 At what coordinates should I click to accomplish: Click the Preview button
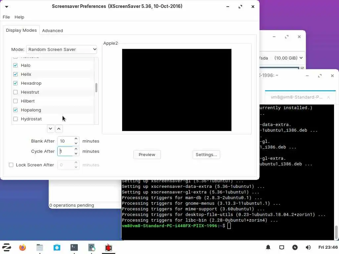coord(147,155)
